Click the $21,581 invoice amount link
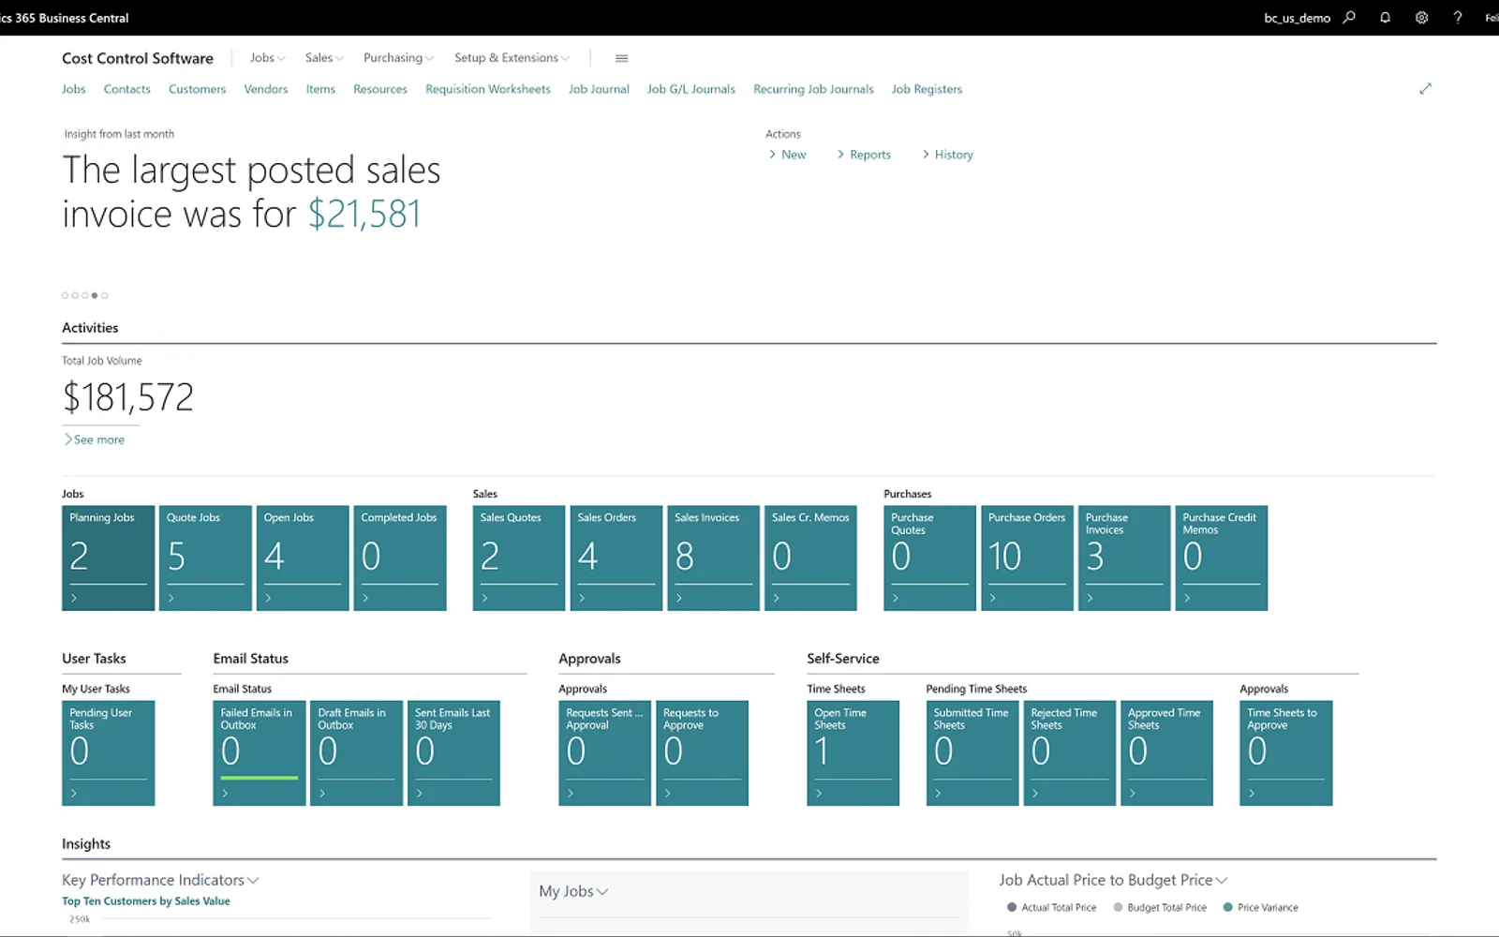1499x937 pixels. 364,214
